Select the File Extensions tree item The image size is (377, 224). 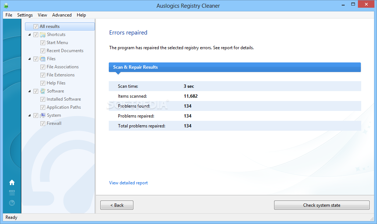[x=61, y=75]
